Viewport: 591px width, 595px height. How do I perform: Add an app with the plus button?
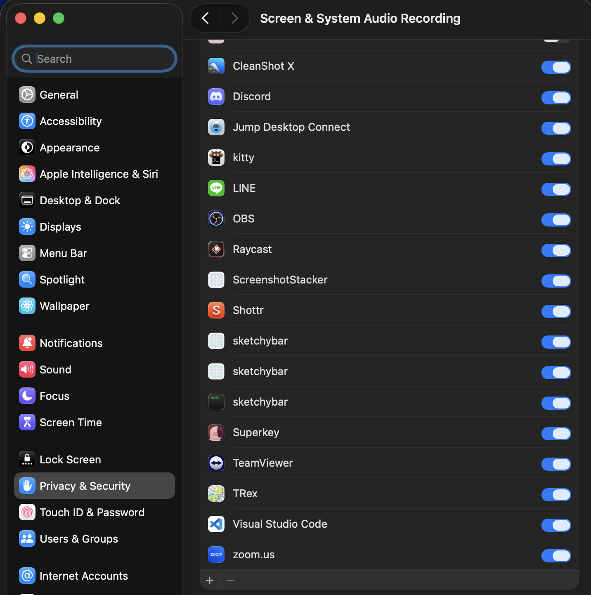pyautogui.click(x=210, y=580)
